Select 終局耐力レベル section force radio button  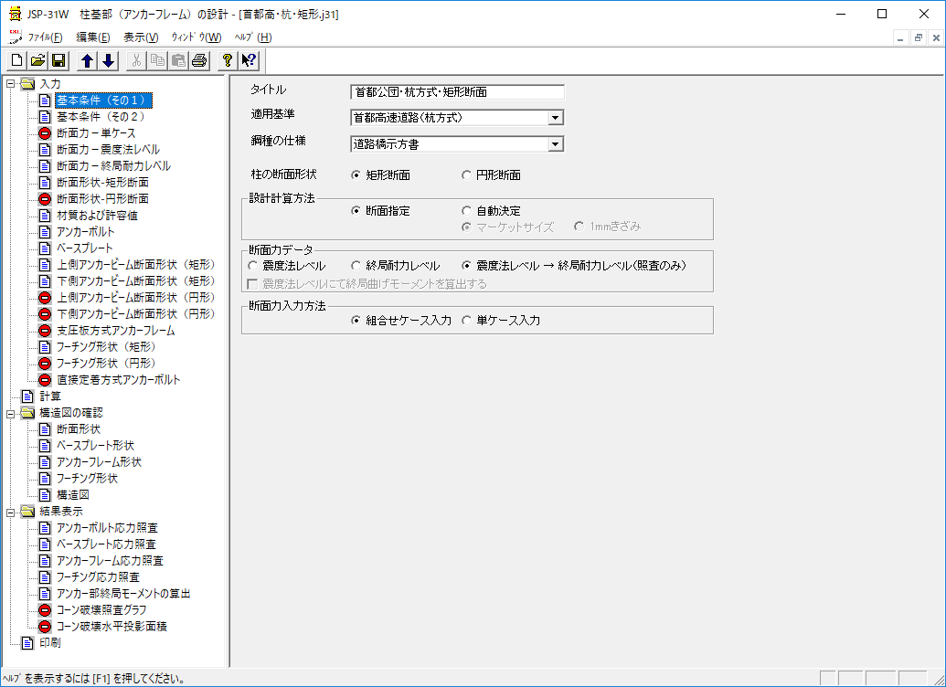[357, 266]
